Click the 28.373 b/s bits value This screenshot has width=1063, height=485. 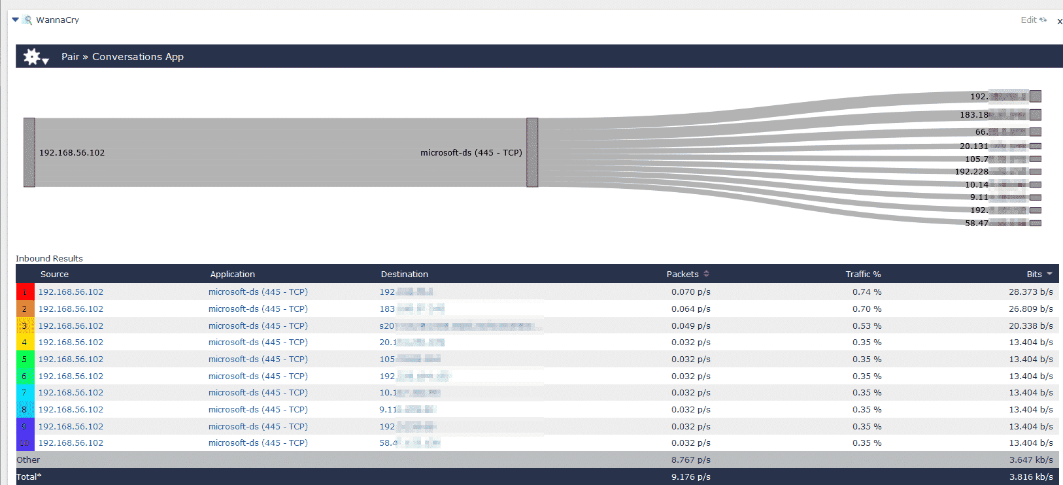tap(1031, 292)
